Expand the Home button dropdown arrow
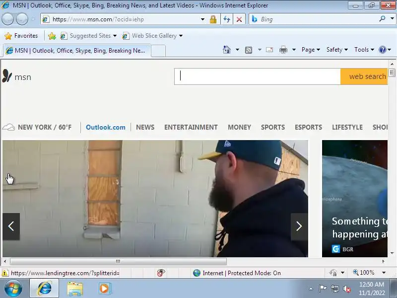The image size is (397, 298). (237, 50)
